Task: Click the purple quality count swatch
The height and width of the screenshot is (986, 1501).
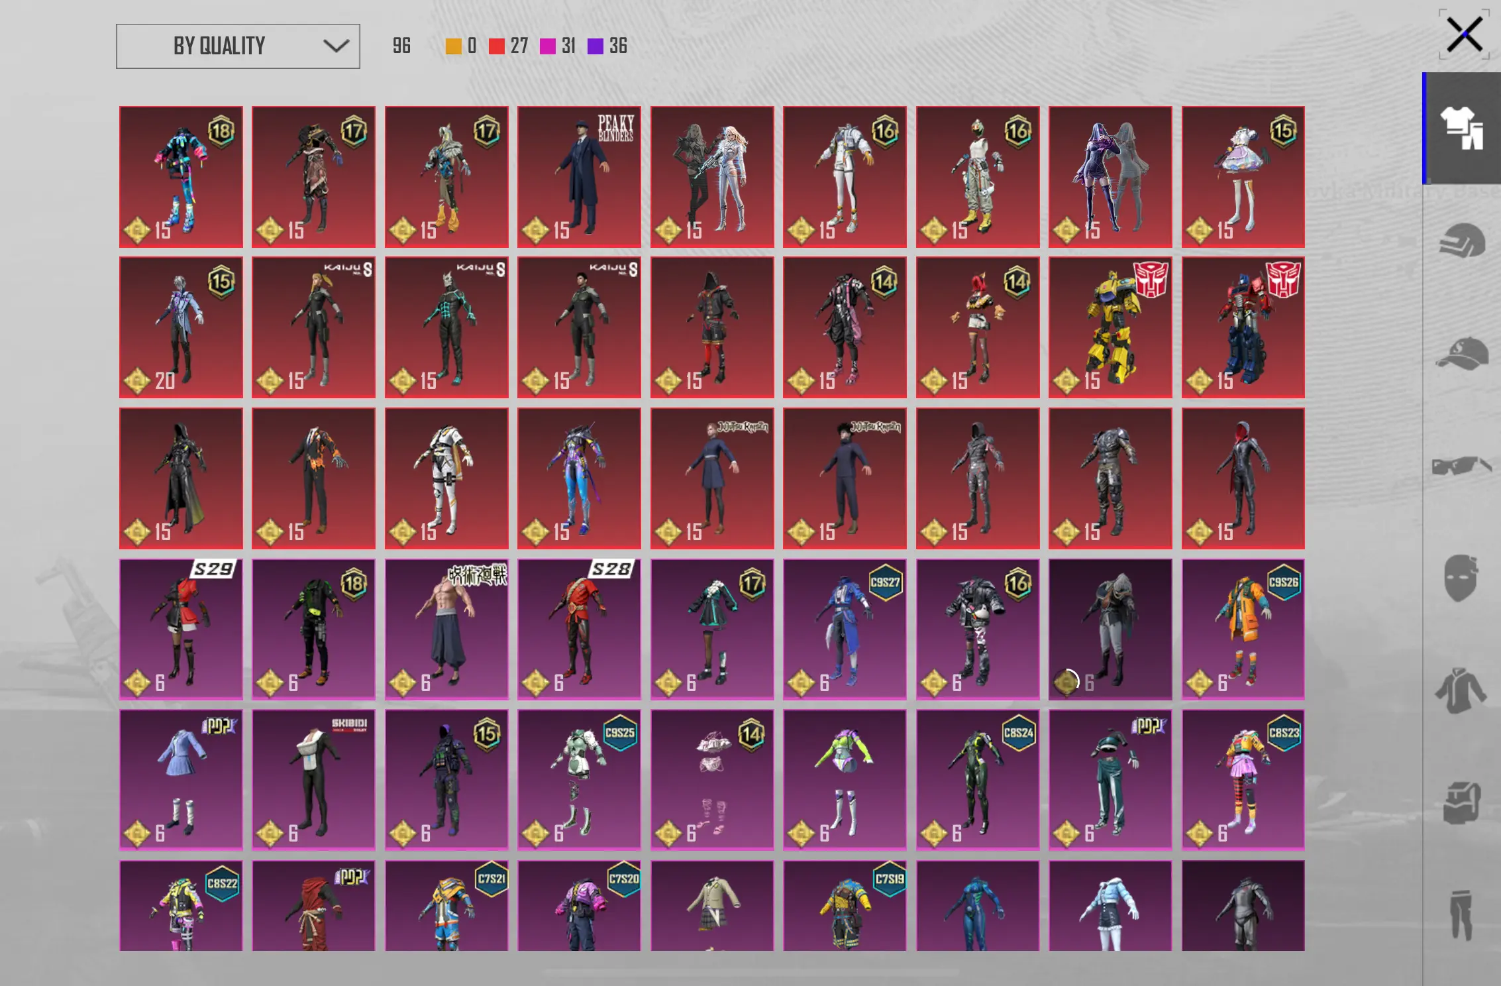Action: pyautogui.click(x=595, y=46)
